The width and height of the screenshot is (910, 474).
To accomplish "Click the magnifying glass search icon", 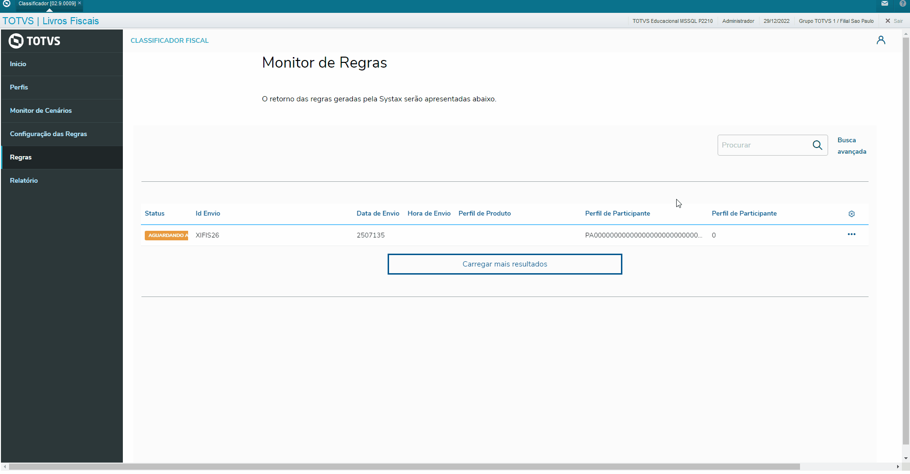I will tap(818, 145).
